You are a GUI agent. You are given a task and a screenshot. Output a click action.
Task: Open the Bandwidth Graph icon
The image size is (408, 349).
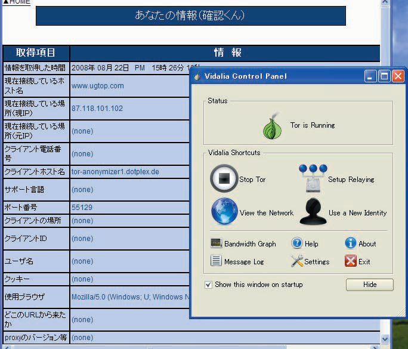(x=217, y=243)
